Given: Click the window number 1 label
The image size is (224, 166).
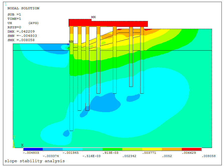Looking at the screenshot, I should pyautogui.click(x=6, y=4).
